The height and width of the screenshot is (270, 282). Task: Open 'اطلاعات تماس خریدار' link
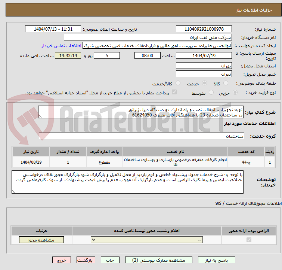click(x=62, y=46)
